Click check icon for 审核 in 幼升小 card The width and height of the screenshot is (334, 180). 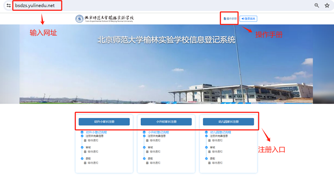point(82,147)
